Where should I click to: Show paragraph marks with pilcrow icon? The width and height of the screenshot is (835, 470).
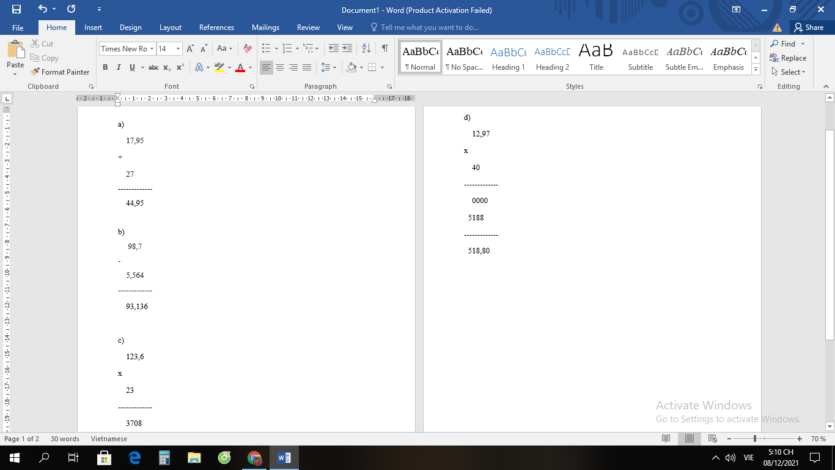[x=384, y=48]
